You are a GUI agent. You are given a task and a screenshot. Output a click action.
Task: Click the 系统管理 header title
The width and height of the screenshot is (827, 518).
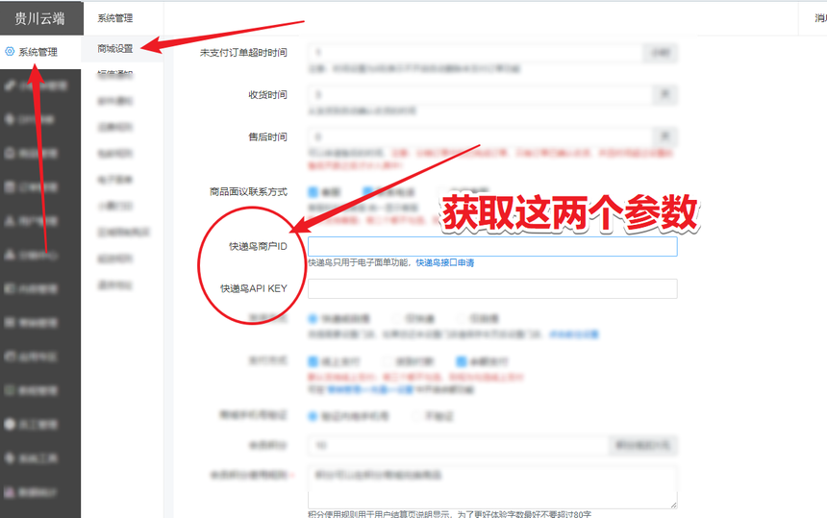[x=115, y=18]
